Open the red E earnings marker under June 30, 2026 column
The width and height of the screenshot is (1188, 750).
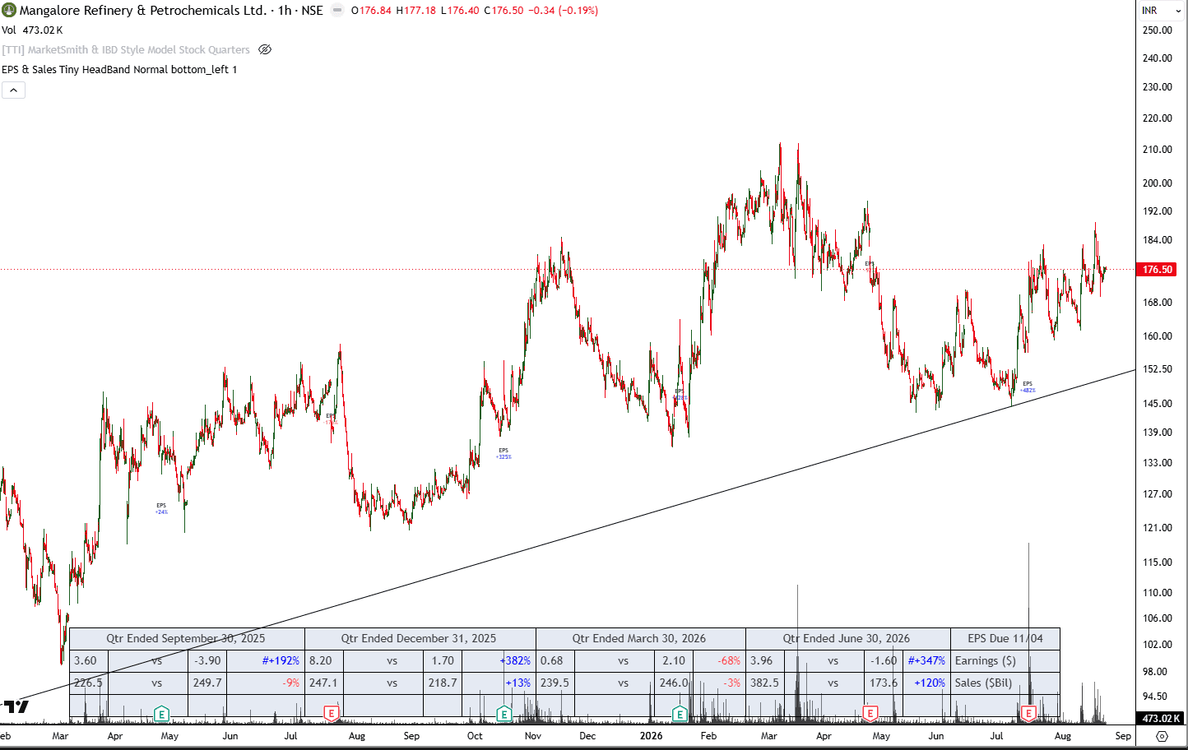pyautogui.click(x=870, y=714)
